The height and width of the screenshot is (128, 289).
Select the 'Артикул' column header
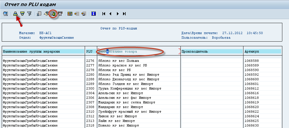tap(263, 52)
